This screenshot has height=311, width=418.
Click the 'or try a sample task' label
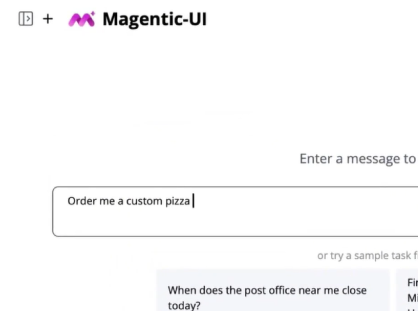pyautogui.click(x=367, y=256)
